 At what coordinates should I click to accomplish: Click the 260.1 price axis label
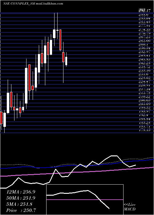click(x=143, y=45)
